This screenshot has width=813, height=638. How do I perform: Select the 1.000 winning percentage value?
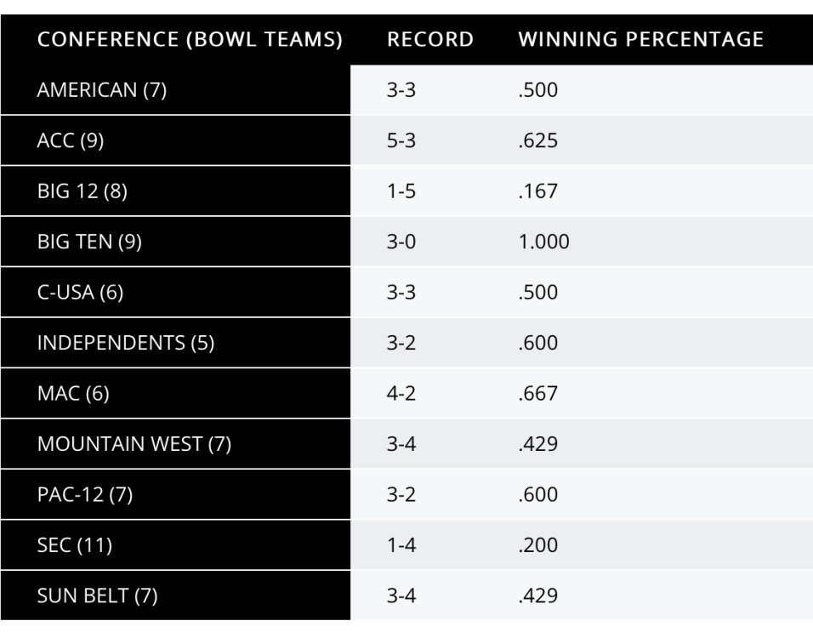coord(544,242)
